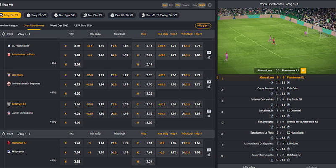Play live video for Botafogo RJ match
The width and height of the screenshot is (336, 168).
(x=209, y=112)
